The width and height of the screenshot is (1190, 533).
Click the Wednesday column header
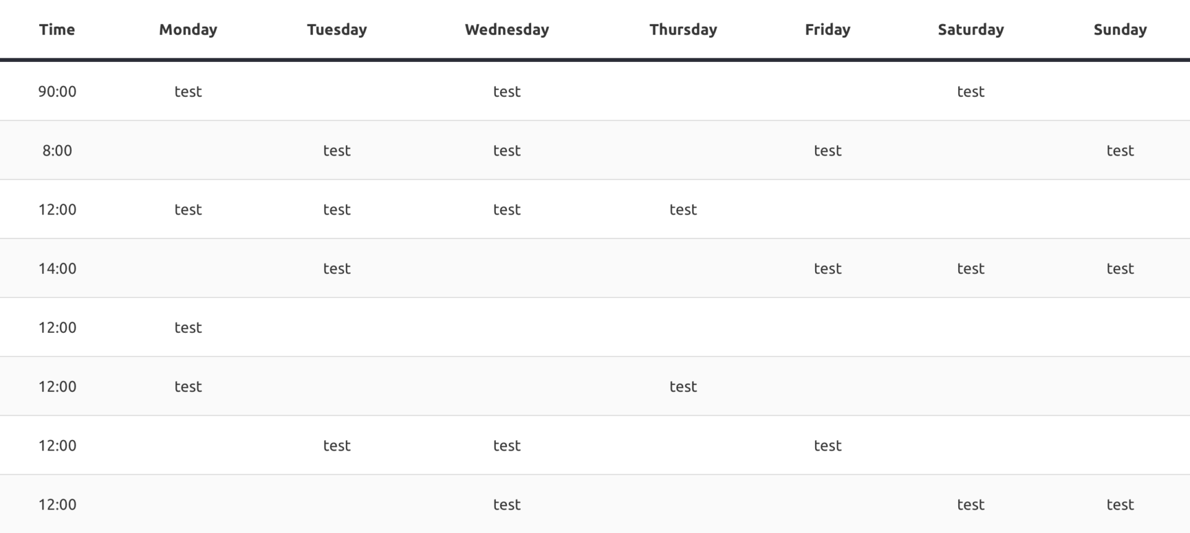click(x=506, y=30)
